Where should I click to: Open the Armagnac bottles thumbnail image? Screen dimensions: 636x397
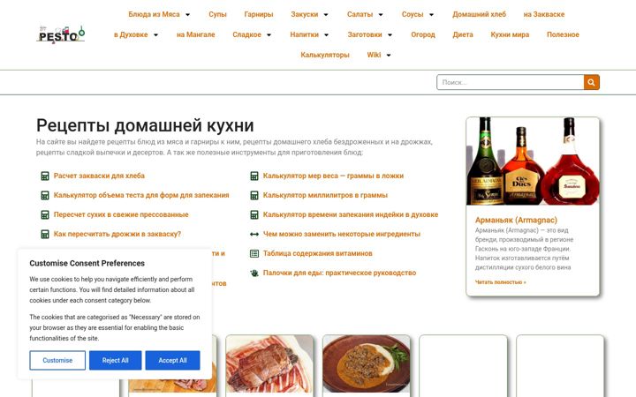point(533,161)
